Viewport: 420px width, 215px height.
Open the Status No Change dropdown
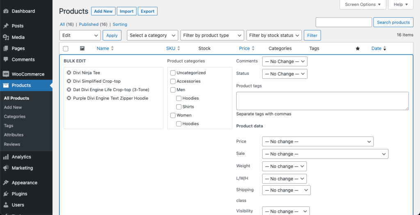click(x=285, y=74)
